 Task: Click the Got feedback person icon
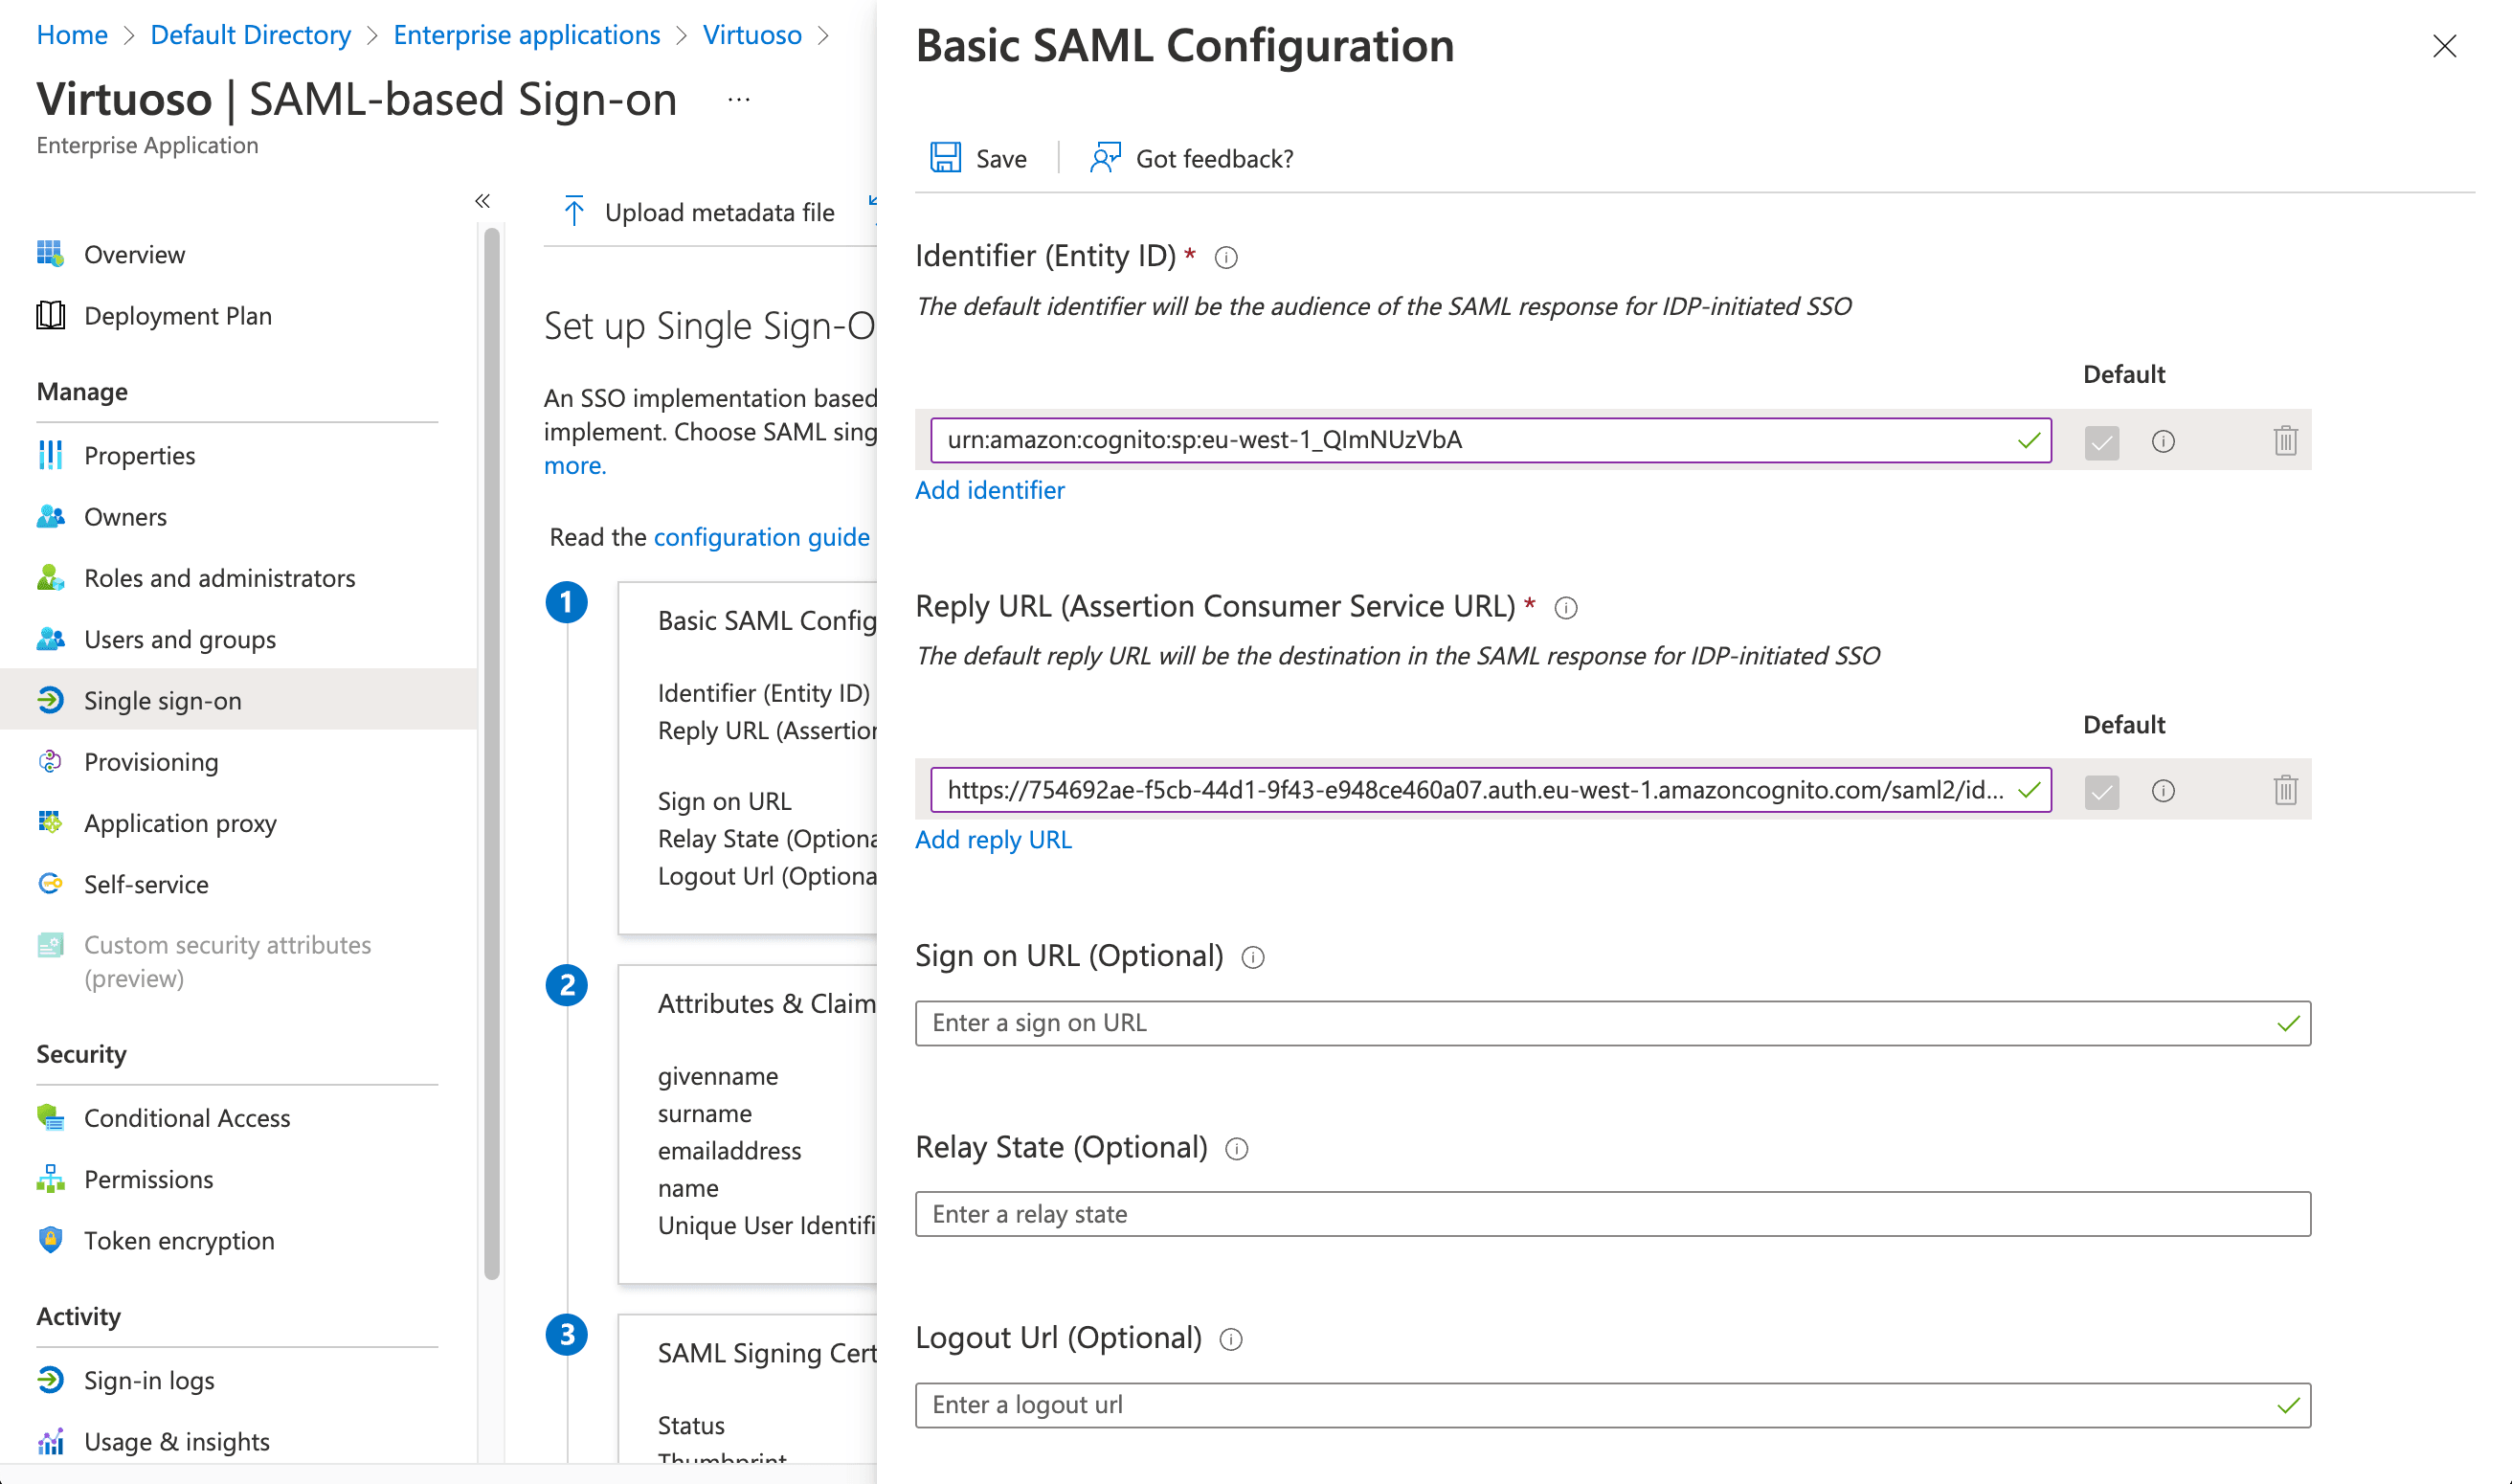[1105, 158]
